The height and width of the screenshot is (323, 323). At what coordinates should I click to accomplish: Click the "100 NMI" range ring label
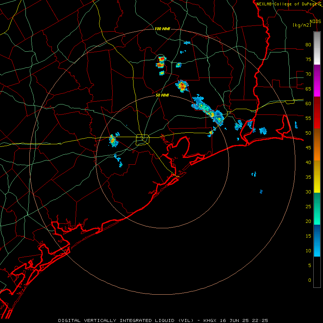click(x=162, y=29)
